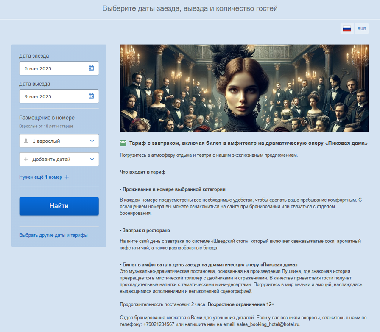Open the '1 взрослый' guests dropdown
The height and width of the screenshot is (332, 380).
tap(59, 141)
